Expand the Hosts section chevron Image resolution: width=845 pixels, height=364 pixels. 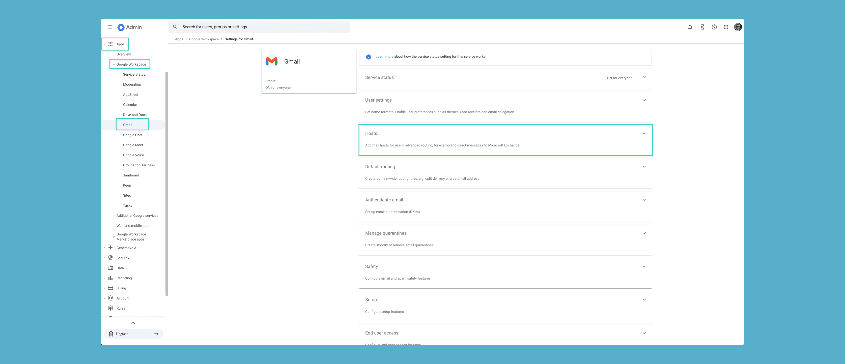pyautogui.click(x=644, y=133)
